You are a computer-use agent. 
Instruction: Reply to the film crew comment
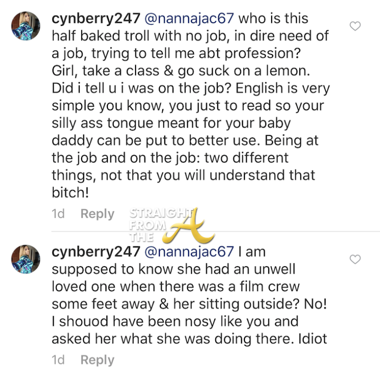[x=97, y=360]
